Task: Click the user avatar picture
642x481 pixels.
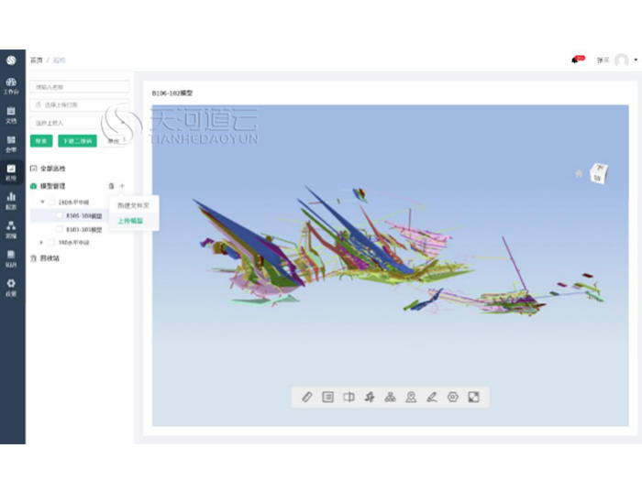Action: click(x=622, y=60)
